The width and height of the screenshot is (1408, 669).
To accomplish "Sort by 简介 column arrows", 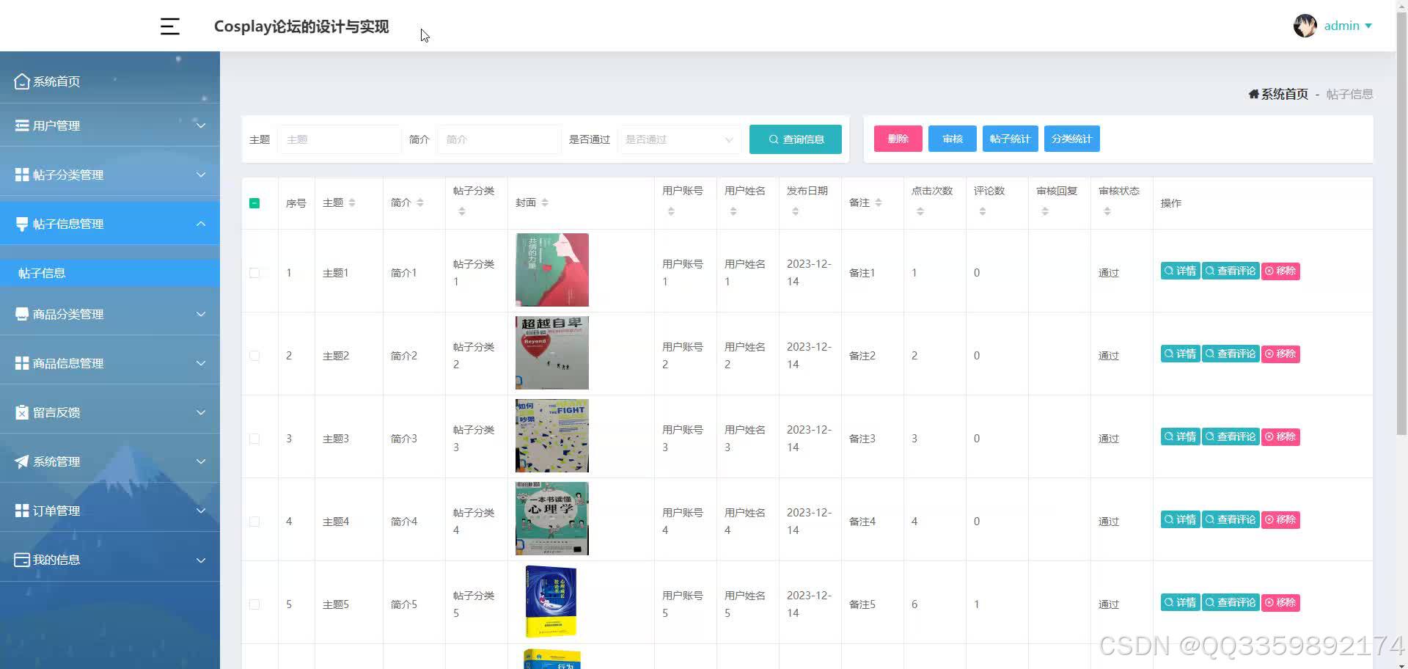I will tap(420, 203).
